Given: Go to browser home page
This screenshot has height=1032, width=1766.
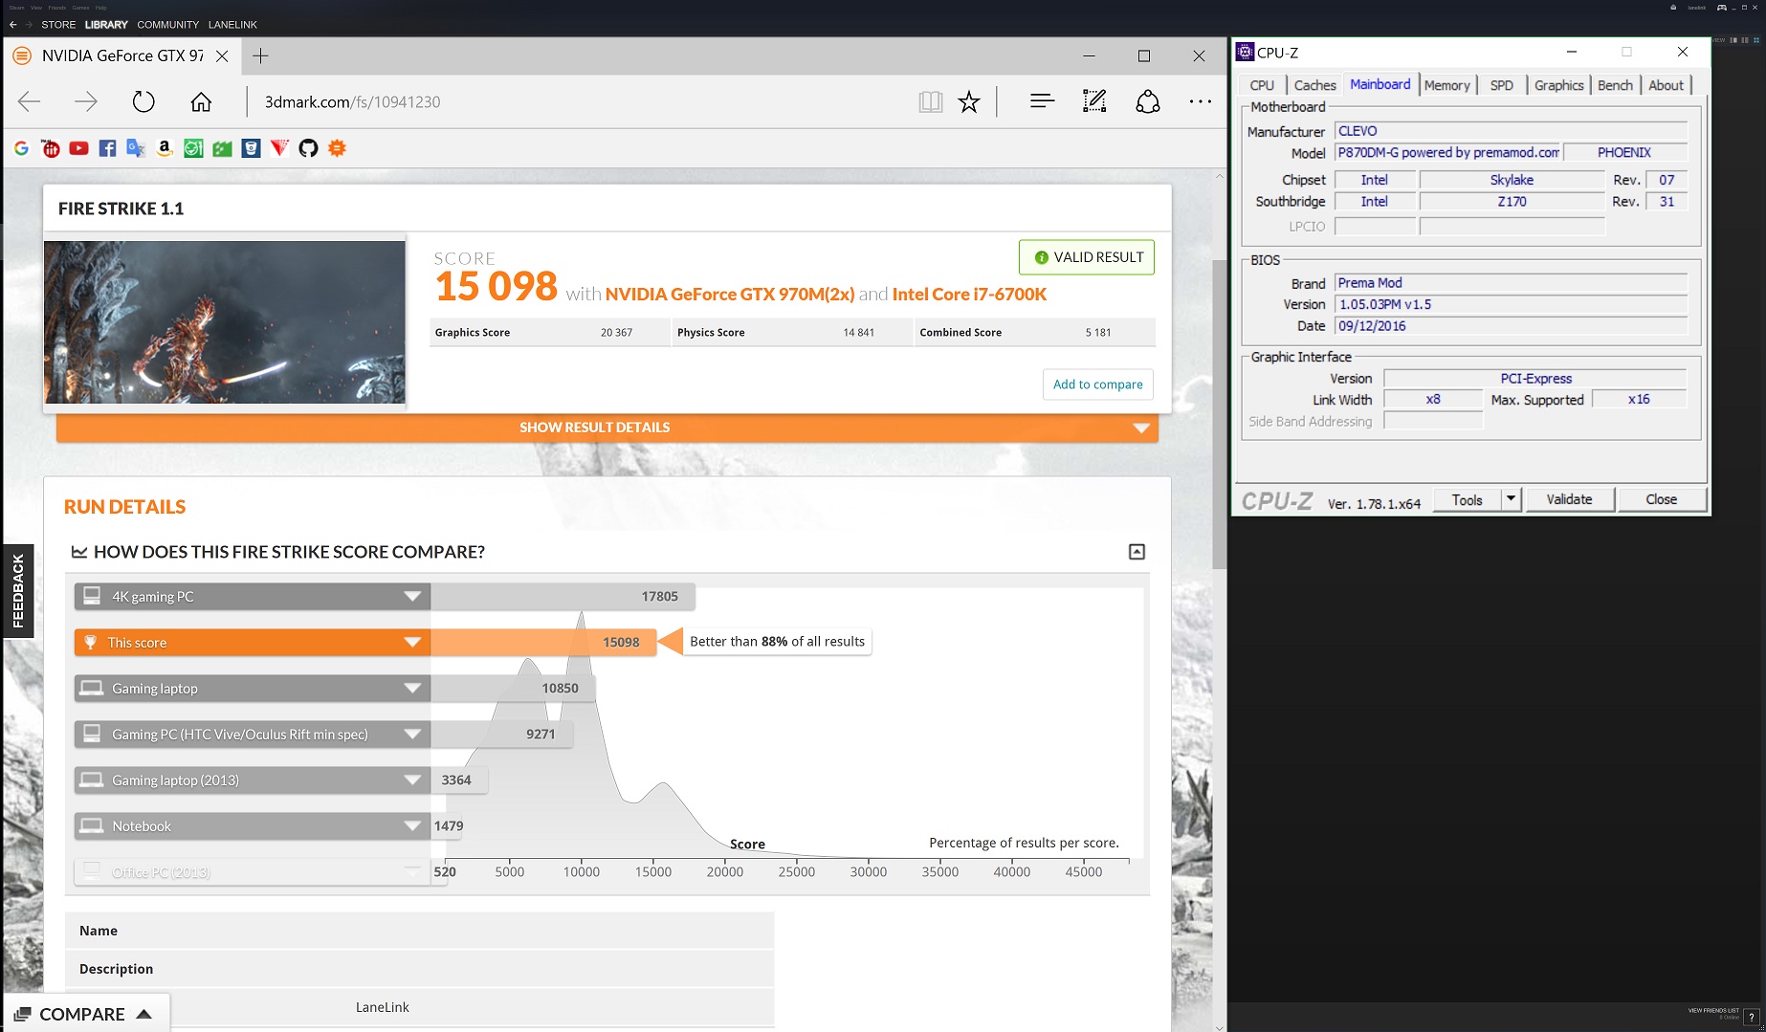Looking at the screenshot, I should 201,101.
